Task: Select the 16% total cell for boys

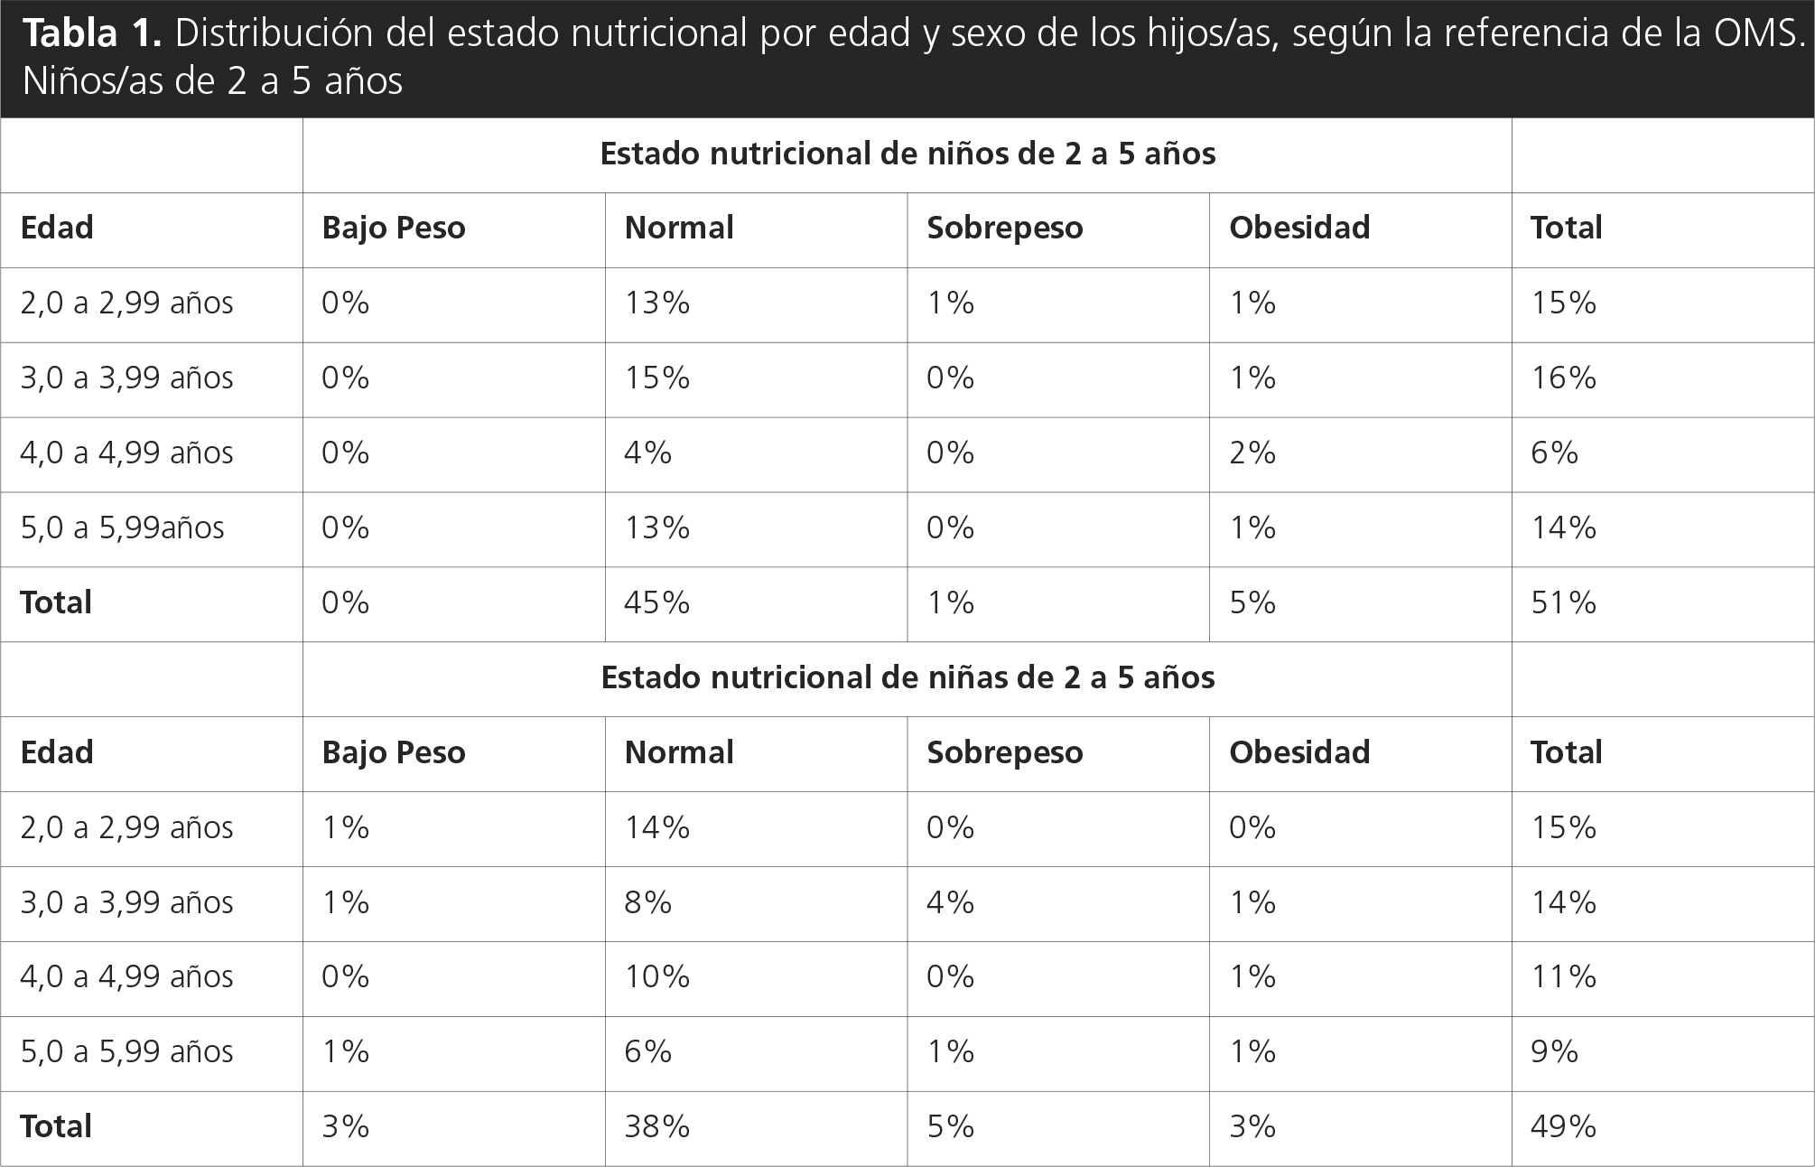Action: click(1563, 378)
